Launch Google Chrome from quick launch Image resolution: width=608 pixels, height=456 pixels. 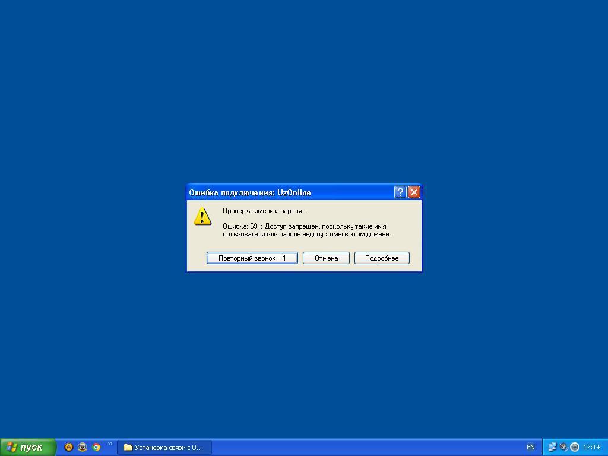click(96, 447)
